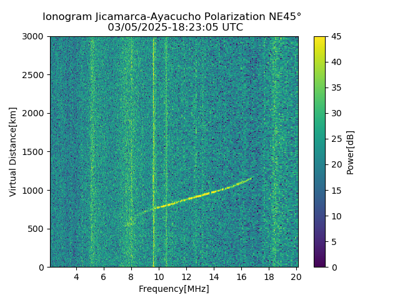
Task: Click the yellow top of the colorbar
Action: pyautogui.click(x=319, y=40)
